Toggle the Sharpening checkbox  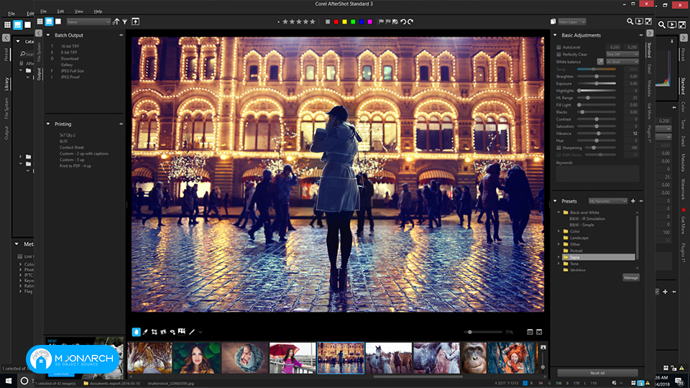pos(559,148)
